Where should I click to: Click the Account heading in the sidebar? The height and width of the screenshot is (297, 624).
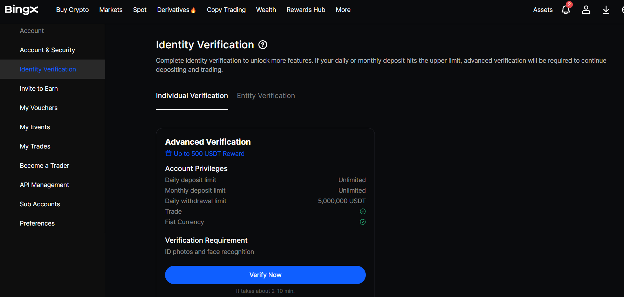coord(32,31)
